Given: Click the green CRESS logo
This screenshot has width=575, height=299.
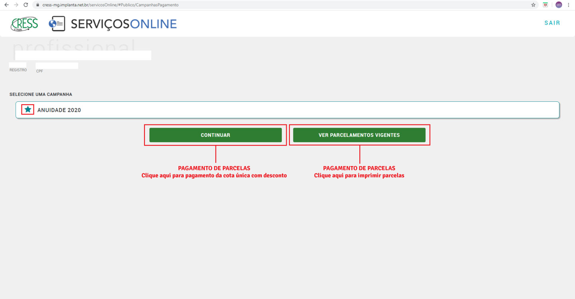Looking at the screenshot, I should point(24,24).
